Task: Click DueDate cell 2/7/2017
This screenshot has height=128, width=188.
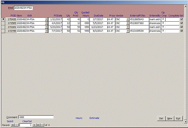Action: [x=97, y=19]
